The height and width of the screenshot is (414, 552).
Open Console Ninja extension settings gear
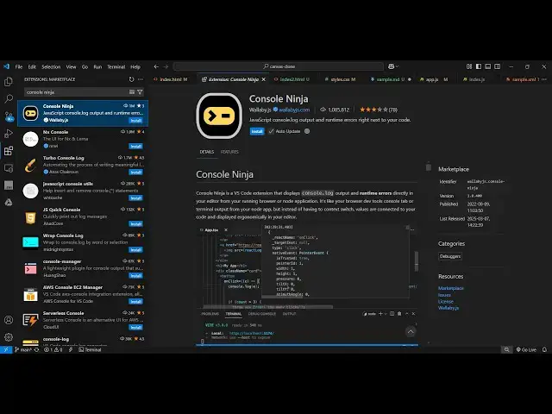coord(307,131)
